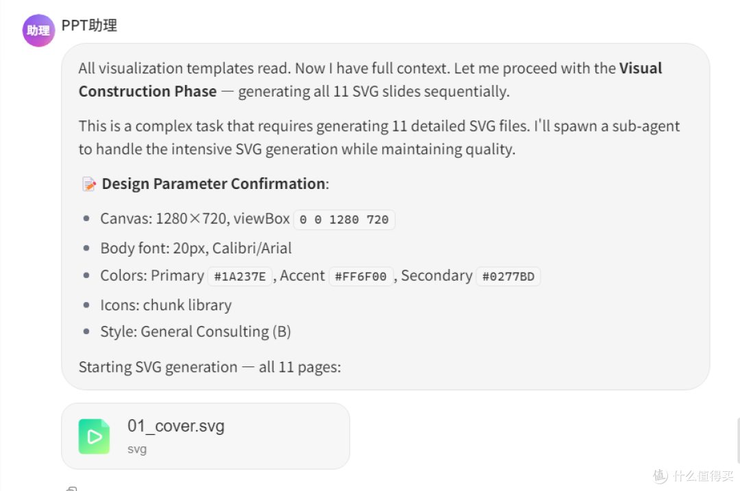740x491 pixels.
Task: Click the memo pencil emoji icon
Action: [88, 184]
